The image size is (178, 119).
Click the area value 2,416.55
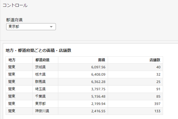98,111
